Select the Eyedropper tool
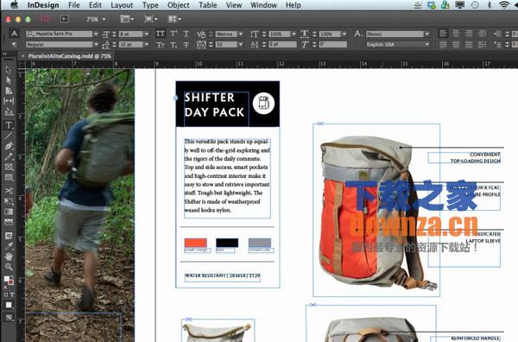This screenshot has width=518, height=342. tap(9, 246)
